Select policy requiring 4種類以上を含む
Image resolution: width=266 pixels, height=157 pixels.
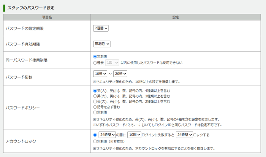(95, 91)
